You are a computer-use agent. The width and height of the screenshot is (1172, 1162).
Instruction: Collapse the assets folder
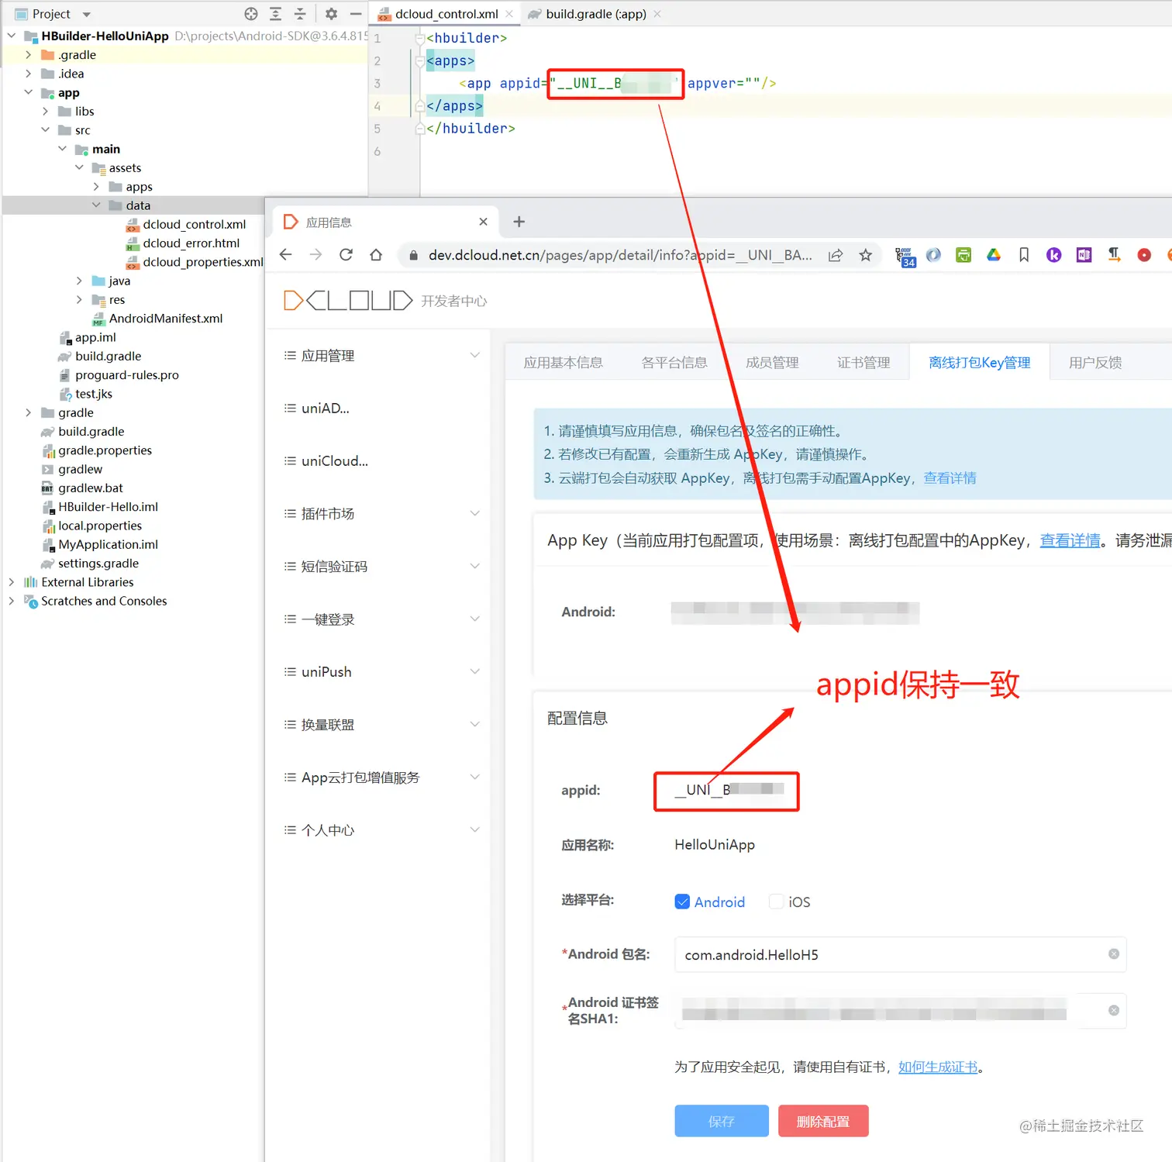click(79, 167)
